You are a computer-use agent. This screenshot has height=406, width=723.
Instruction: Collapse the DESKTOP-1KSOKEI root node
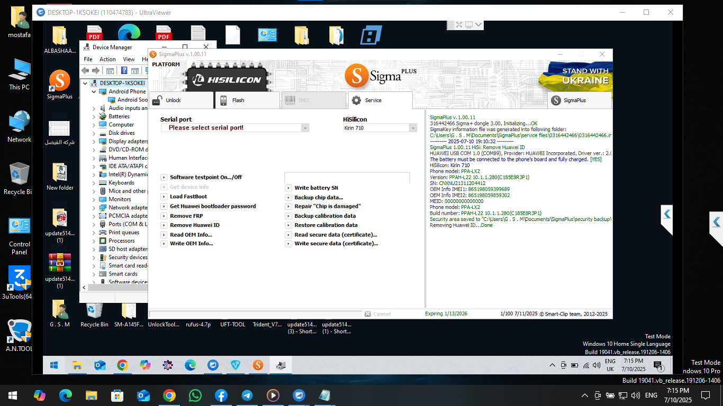(x=86, y=83)
